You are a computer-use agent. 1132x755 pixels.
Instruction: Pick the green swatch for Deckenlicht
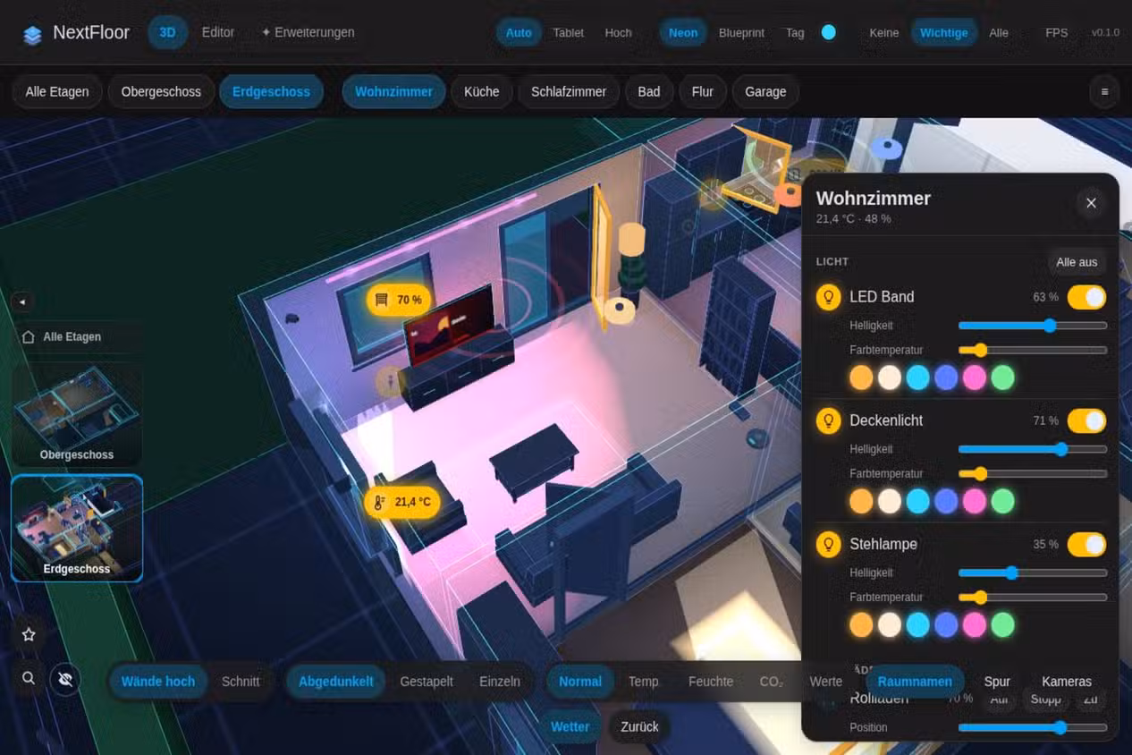(x=1003, y=501)
